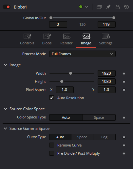The width and height of the screenshot is (133, 169).
Task: Click the Width slider handle
Action: [70, 73]
